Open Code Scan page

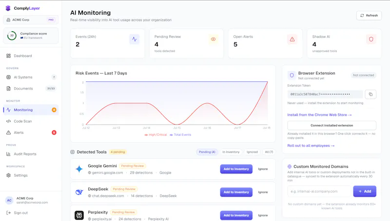point(31,121)
